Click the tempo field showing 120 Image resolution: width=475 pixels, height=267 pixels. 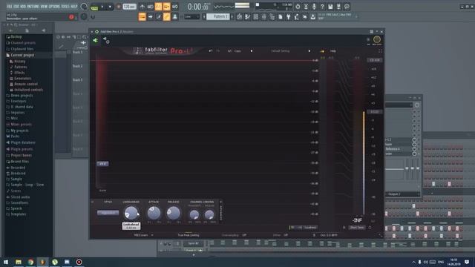(129, 7)
